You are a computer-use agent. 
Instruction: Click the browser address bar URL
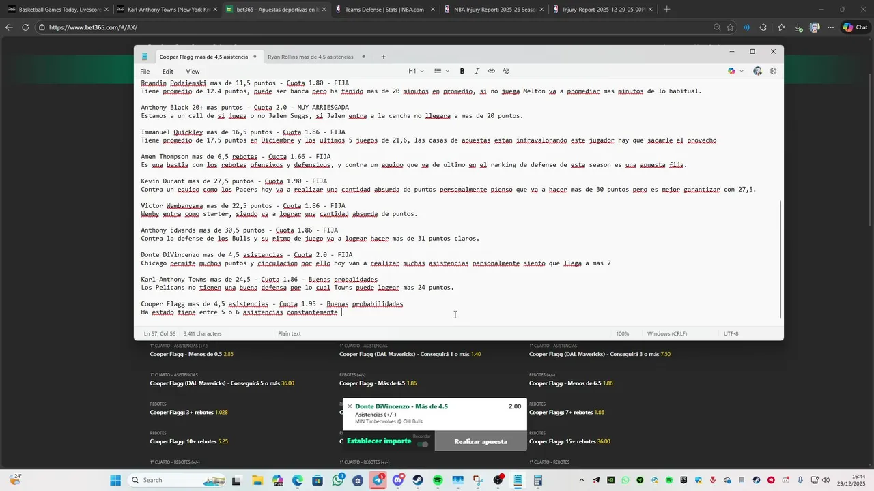[93, 27]
